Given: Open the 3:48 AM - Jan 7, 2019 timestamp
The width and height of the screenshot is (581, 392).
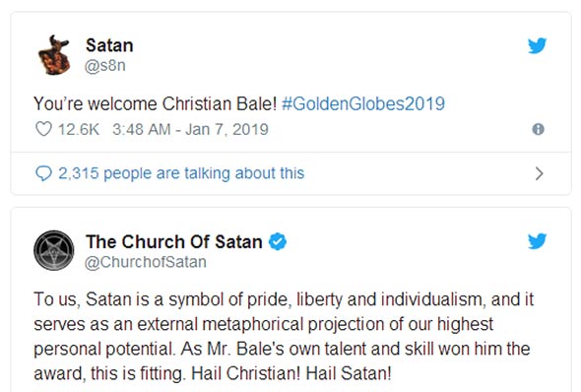Looking at the screenshot, I should click(190, 129).
